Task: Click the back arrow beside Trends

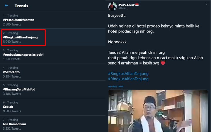Action: pyautogui.click(x=6, y=6)
